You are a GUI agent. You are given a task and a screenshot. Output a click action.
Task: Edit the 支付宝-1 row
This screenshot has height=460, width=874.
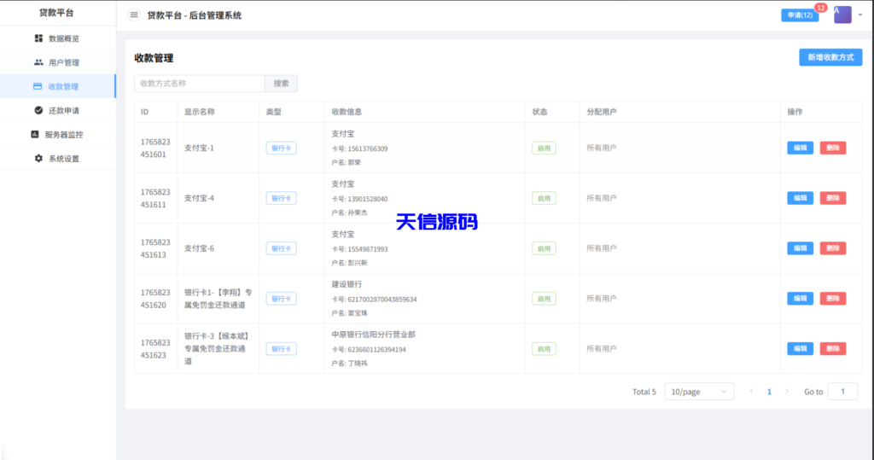click(800, 148)
